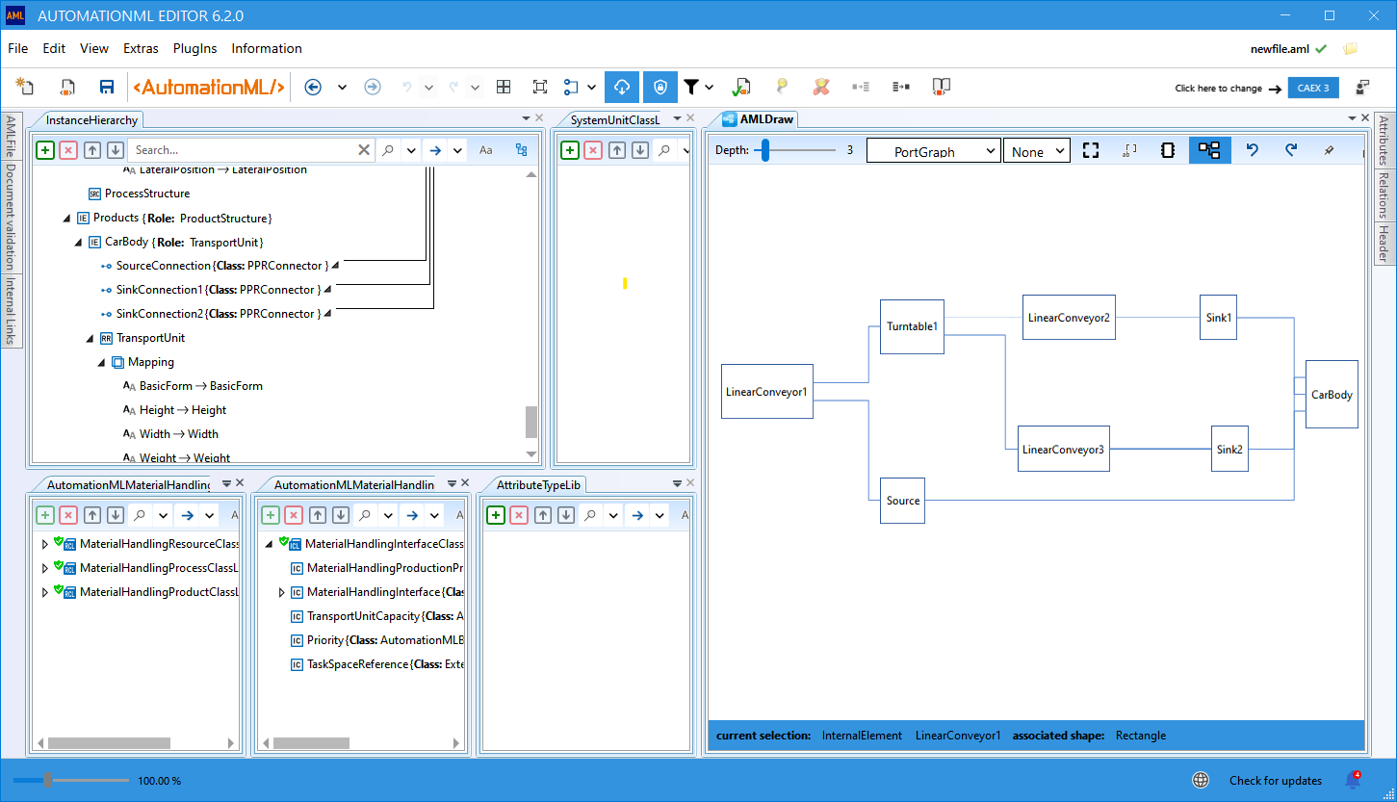Toggle case-sensitive Aa search option
The width and height of the screenshot is (1397, 802).
point(486,150)
